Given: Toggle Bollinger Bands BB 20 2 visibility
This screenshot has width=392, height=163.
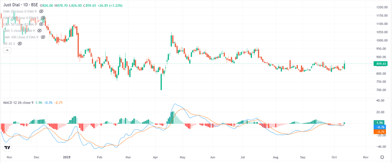Looking at the screenshot, I should pyautogui.click(x=20, y=43).
